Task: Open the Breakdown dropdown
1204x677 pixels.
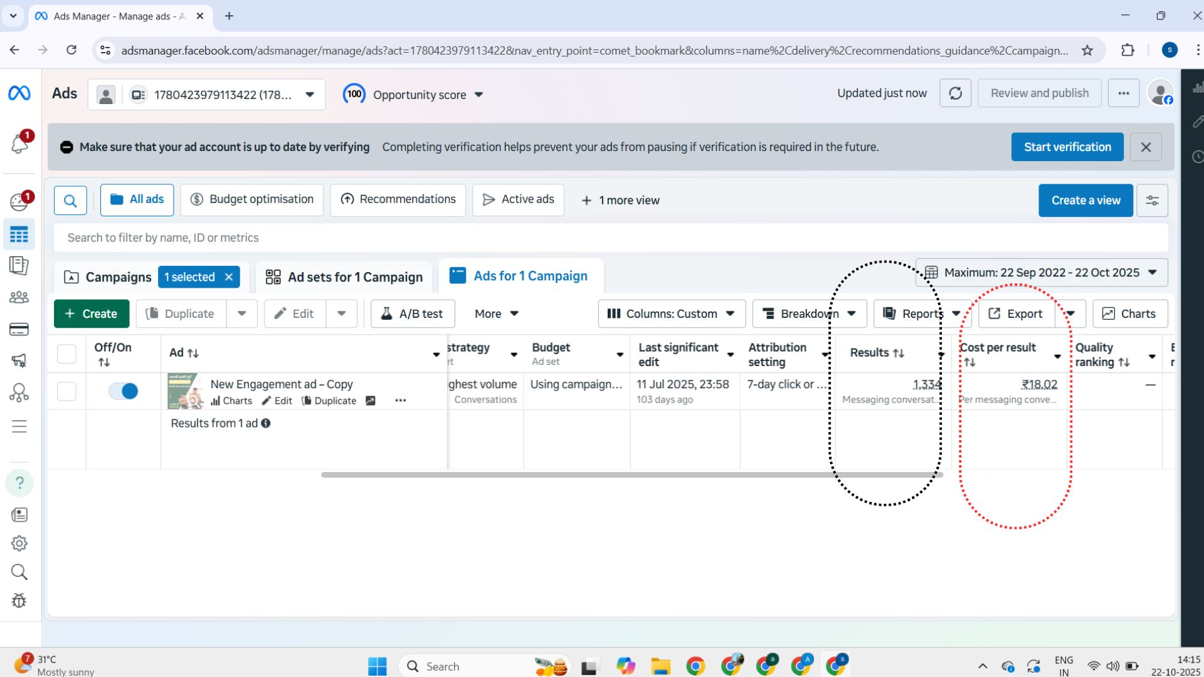Action: pyautogui.click(x=809, y=313)
